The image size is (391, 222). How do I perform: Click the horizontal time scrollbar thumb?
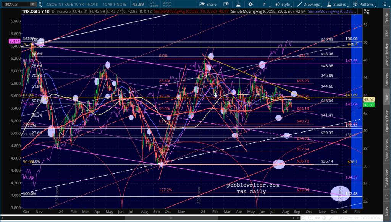coord(171,218)
